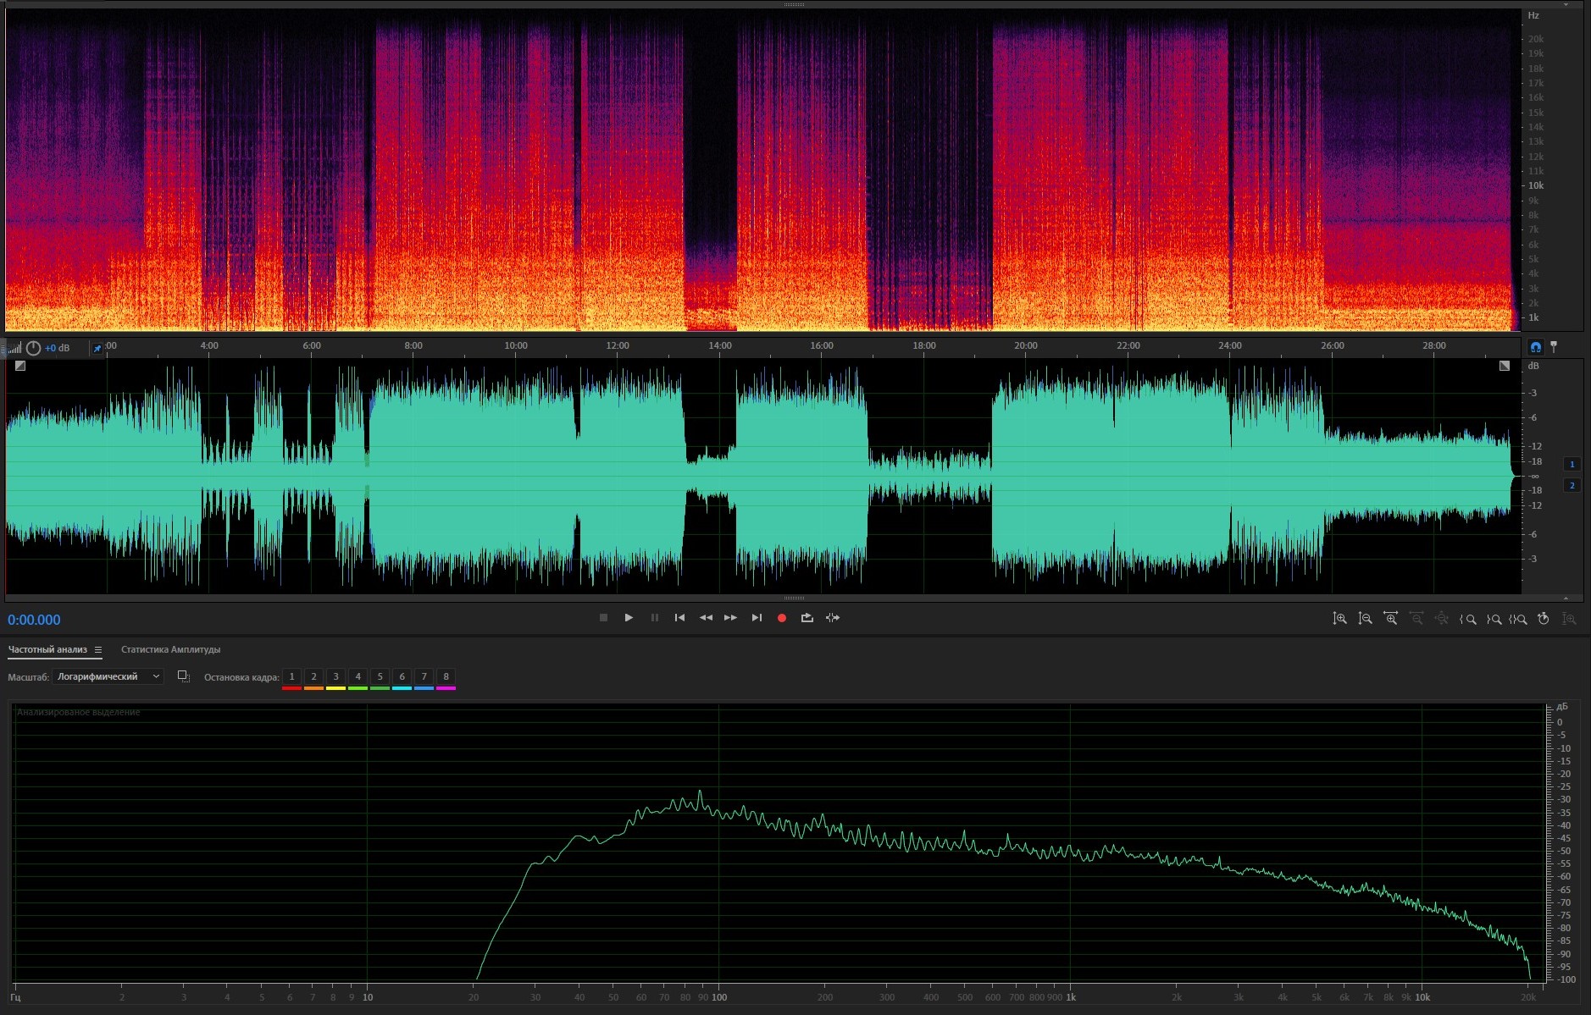The image size is (1591, 1015).
Task: Toggle loop playback icon
Action: (807, 618)
